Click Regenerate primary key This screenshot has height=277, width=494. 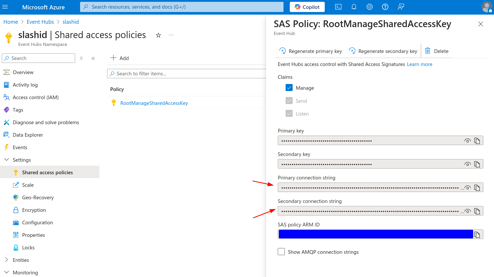[x=311, y=51]
